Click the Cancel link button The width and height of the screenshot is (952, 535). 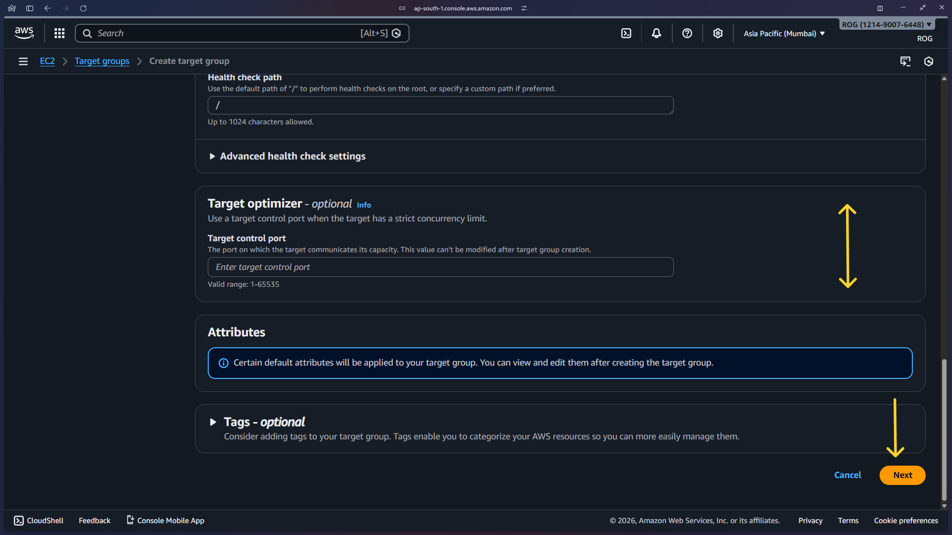(x=847, y=475)
